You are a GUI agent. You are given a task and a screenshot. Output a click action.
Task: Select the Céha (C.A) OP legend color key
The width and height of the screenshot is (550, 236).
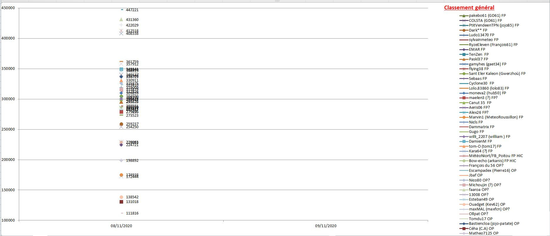click(464, 229)
